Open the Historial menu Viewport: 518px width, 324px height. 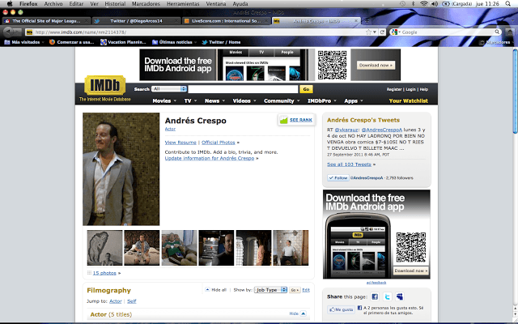click(115, 3)
